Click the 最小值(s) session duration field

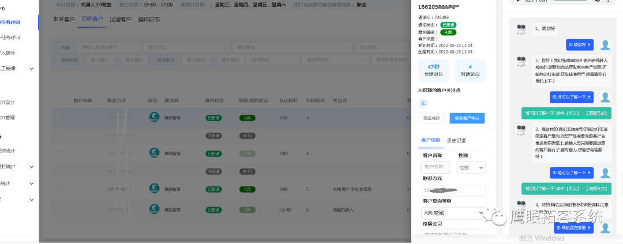click(100, 60)
